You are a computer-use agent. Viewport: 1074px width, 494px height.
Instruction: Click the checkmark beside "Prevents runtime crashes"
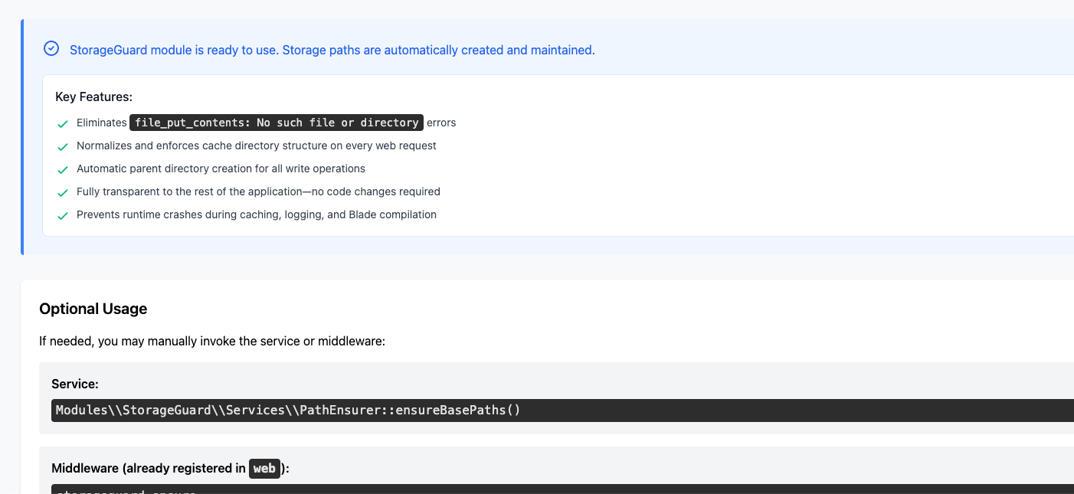click(63, 215)
